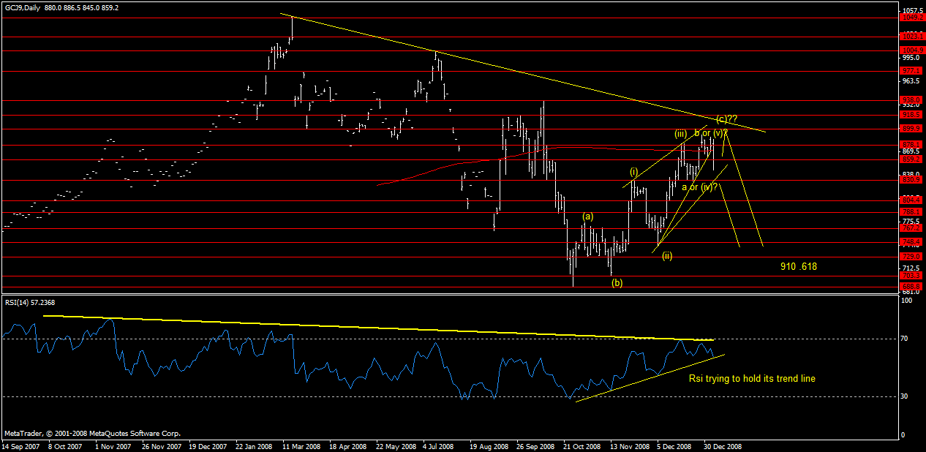Click the 11 Mar 2008 date label
The image size is (926, 452).
(x=300, y=445)
